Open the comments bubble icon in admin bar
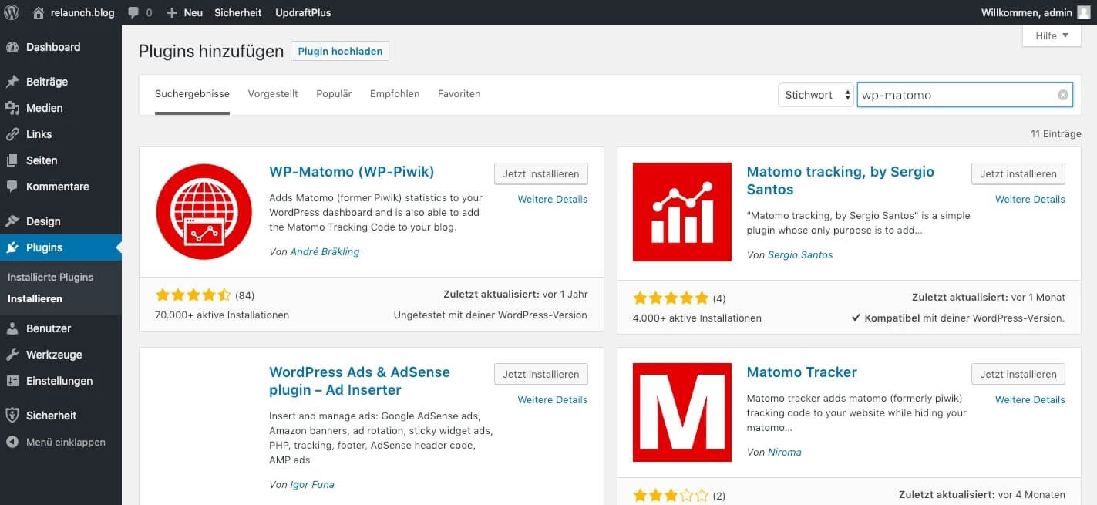This screenshot has height=505, width=1097. pos(134,12)
